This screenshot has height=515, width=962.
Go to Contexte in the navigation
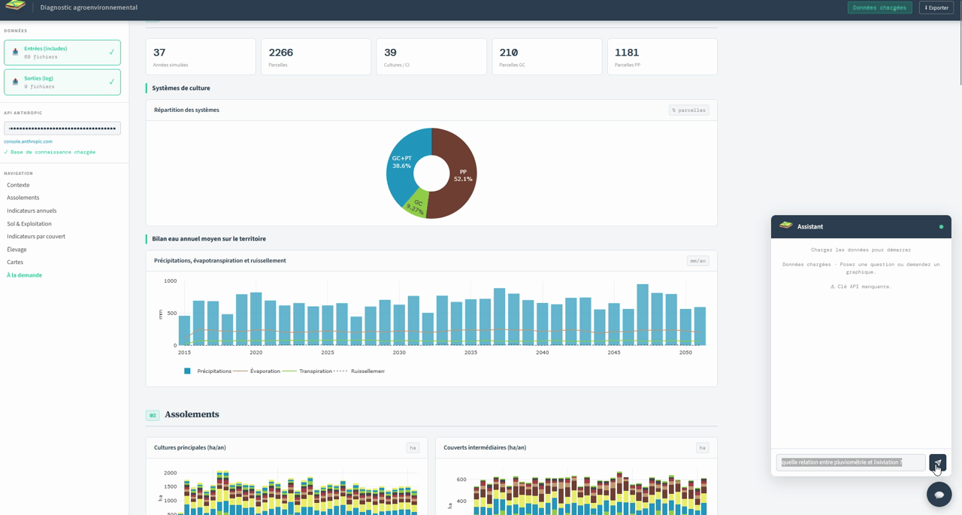click(18, 185)
